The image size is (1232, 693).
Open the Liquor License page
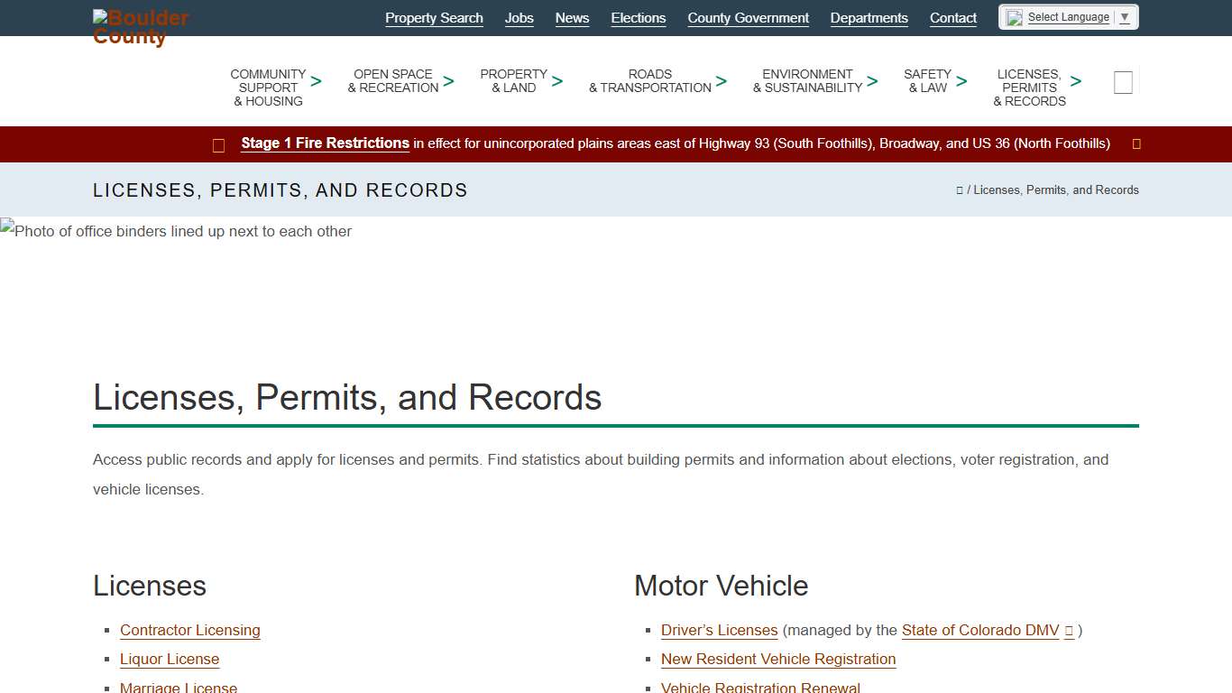170,660
